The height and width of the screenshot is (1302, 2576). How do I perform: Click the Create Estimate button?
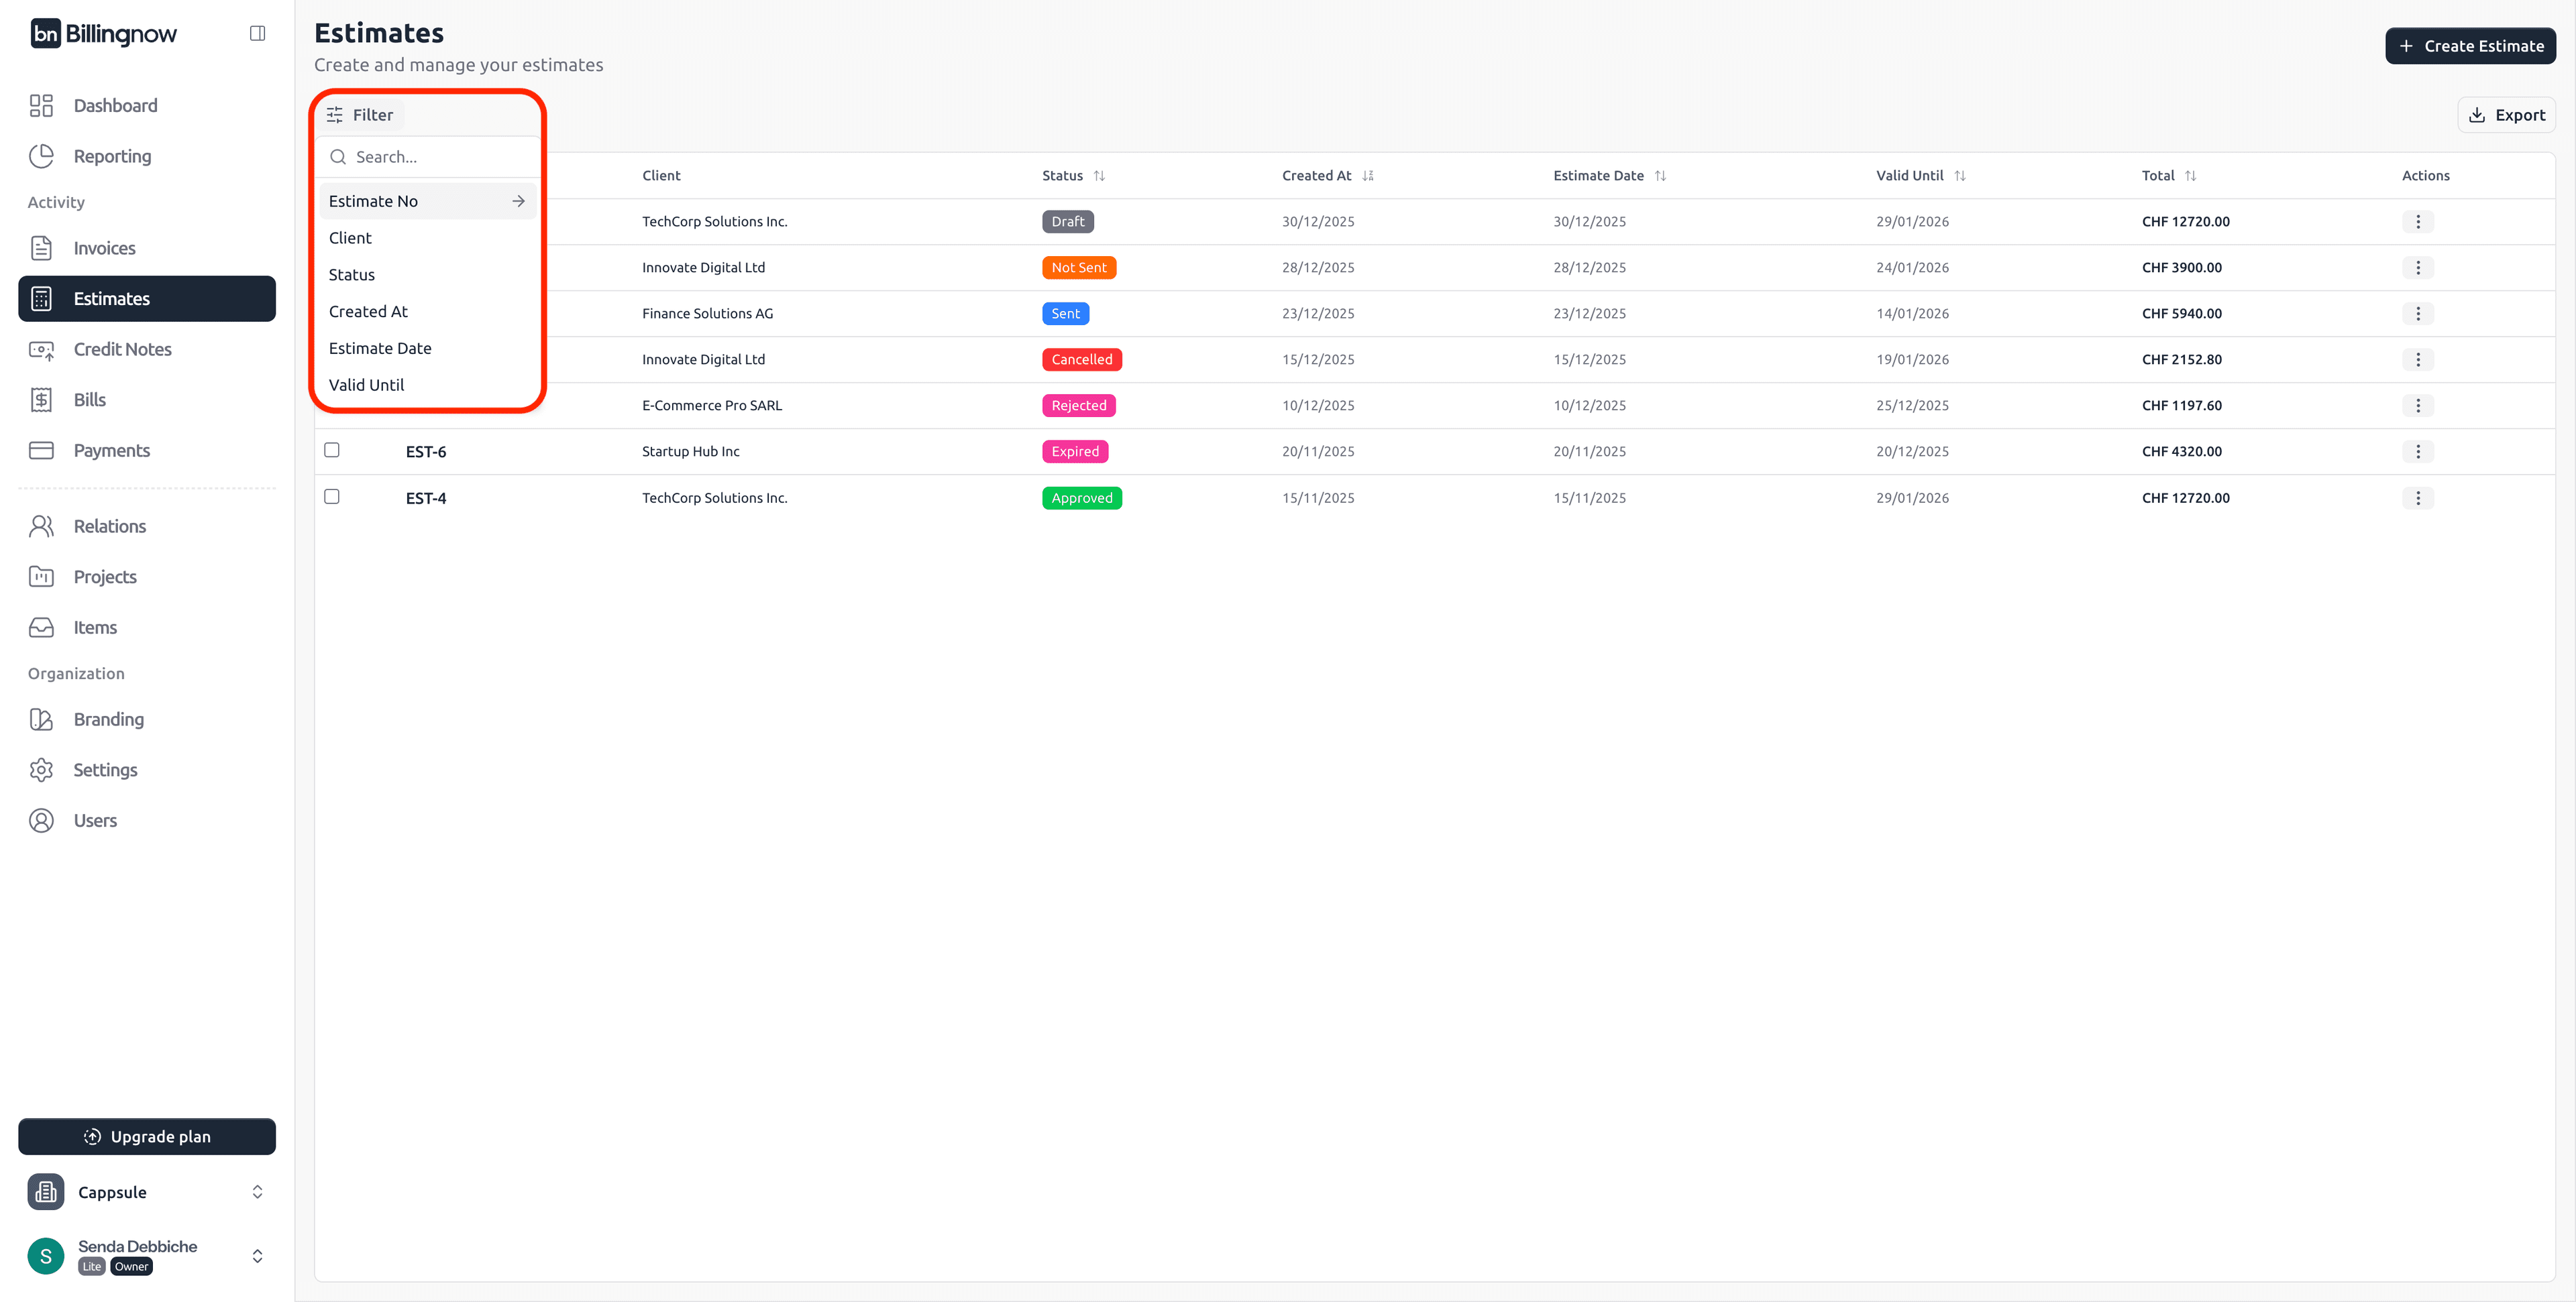click(x=2470, y=45)
